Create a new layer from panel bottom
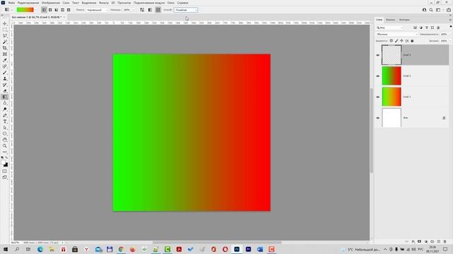The width and height of the screenshot is (453, 254). coord(439,241)
